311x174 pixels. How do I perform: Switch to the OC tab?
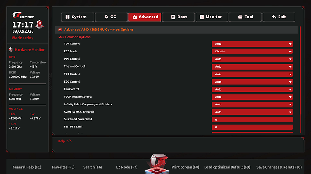click(111, 17)
